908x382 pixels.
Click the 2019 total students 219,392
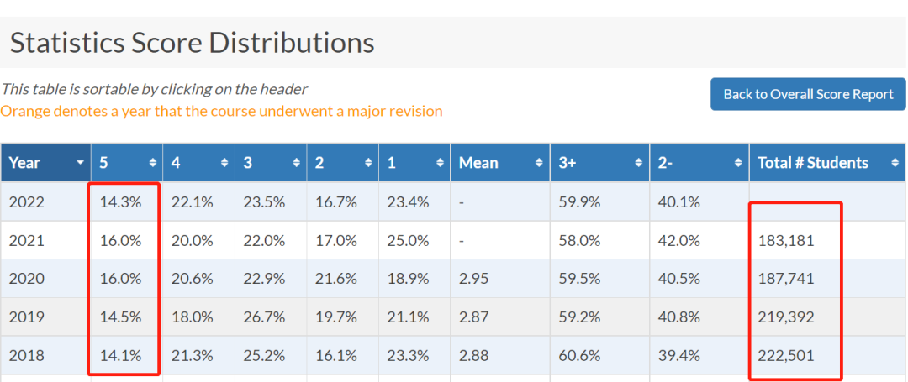pos(786,317)
